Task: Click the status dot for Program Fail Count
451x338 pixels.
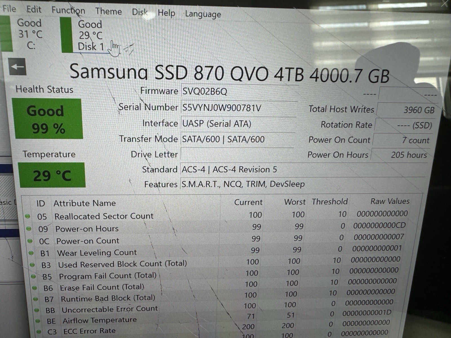Action: [33, 277]
